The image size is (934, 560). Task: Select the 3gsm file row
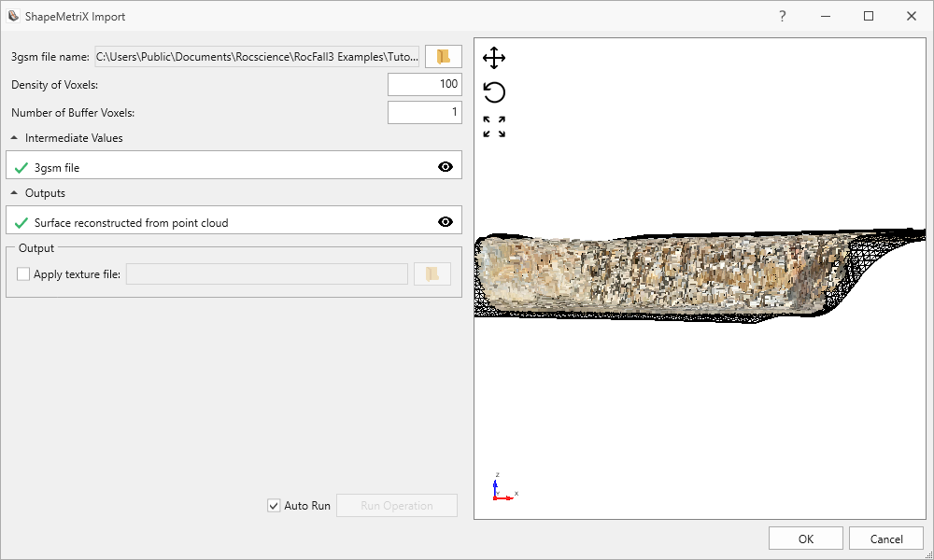233,165
